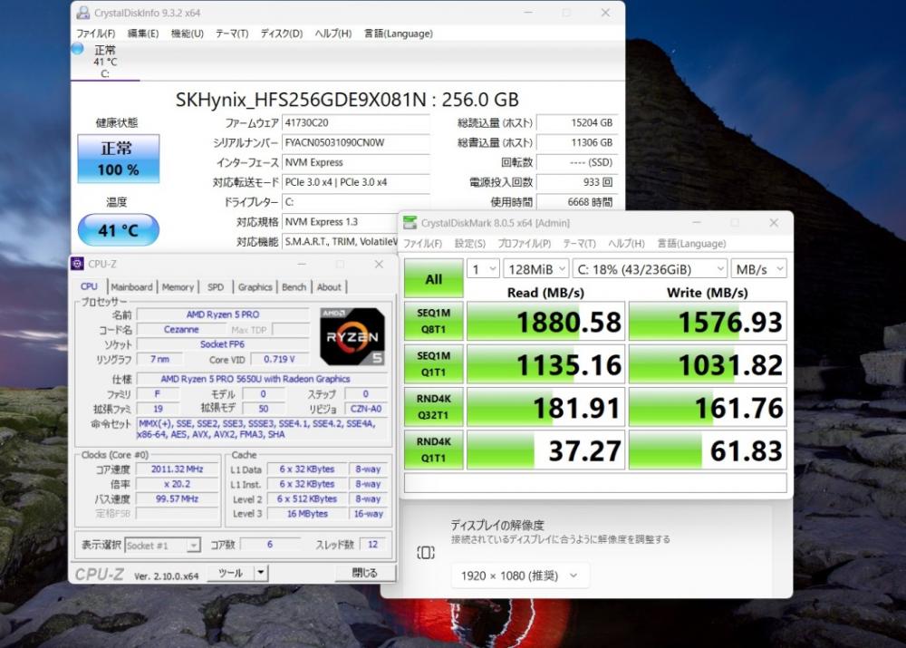
Task: Click the serial number field FYACN05031090CN0W
Action: pyautogui.click(x=356, y=142)
